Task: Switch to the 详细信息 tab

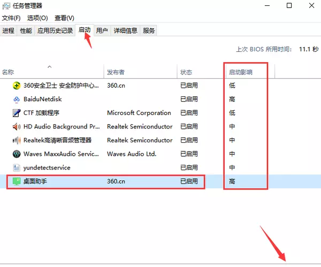Action: pyautogui.click(x=126, y=30)
